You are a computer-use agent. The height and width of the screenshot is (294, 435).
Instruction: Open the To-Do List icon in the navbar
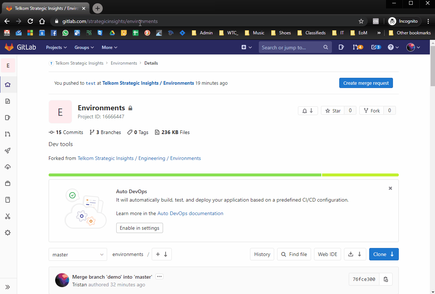point(376,47)
